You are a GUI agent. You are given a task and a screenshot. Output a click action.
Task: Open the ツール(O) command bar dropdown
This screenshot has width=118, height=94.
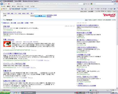click(111, 9)
